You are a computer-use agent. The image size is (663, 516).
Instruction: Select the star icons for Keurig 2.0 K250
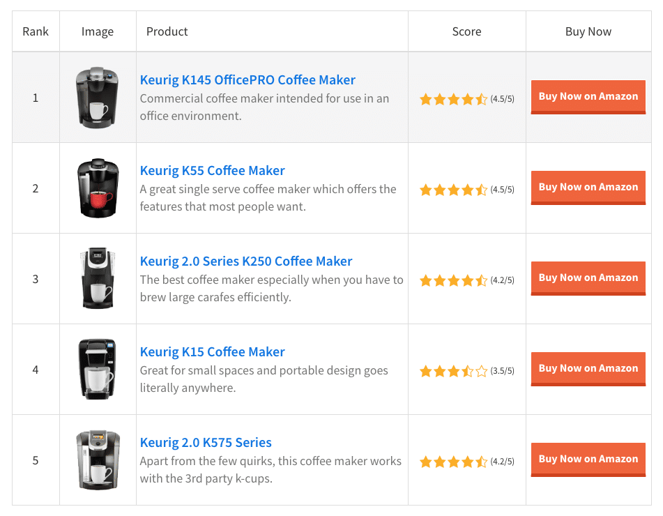click(454, 280)
